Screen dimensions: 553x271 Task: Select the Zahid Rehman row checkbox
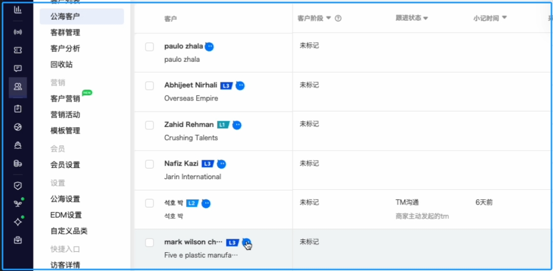150,125
